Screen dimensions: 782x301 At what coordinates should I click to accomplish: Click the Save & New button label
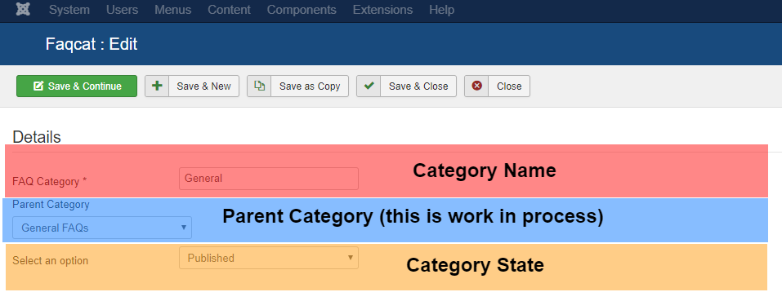click(x=204, y=86)
